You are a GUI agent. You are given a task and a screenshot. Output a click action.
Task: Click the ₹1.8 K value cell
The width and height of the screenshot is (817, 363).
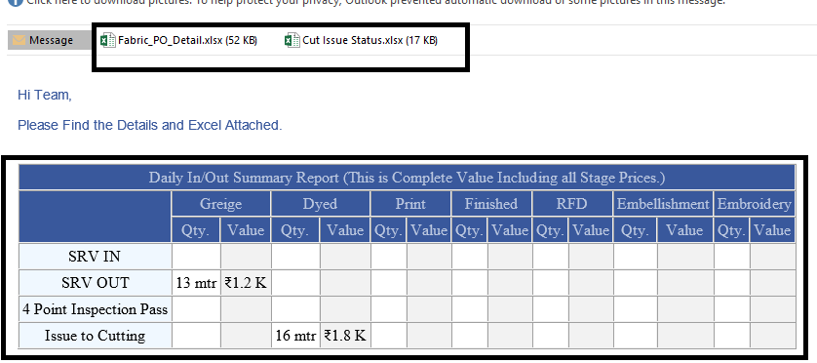pyautogui.click(x=345, y=336)
